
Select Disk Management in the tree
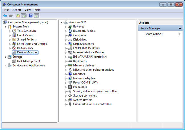point(29,61)
